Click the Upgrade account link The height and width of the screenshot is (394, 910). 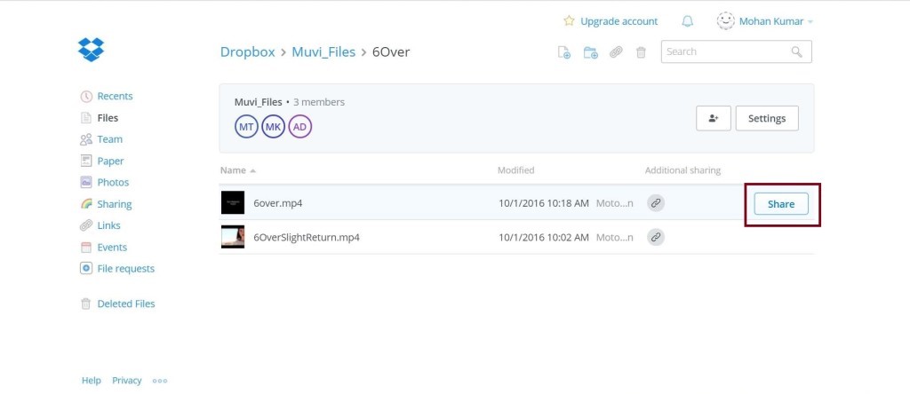(619, 21)
